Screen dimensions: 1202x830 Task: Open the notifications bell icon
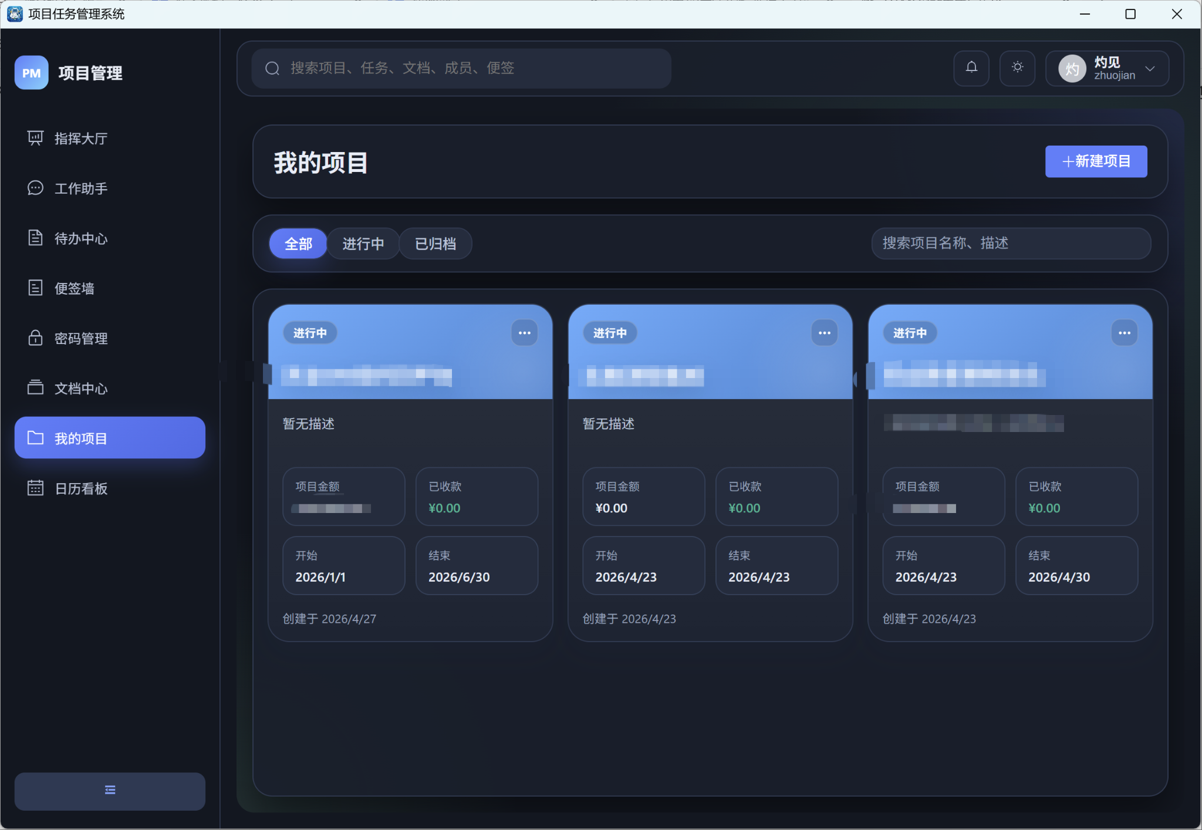(x=971, y=68)
